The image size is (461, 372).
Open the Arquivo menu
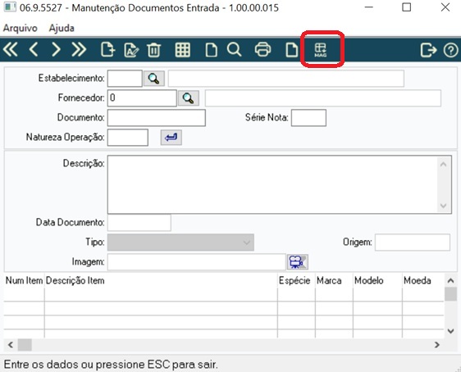(21, 28)
